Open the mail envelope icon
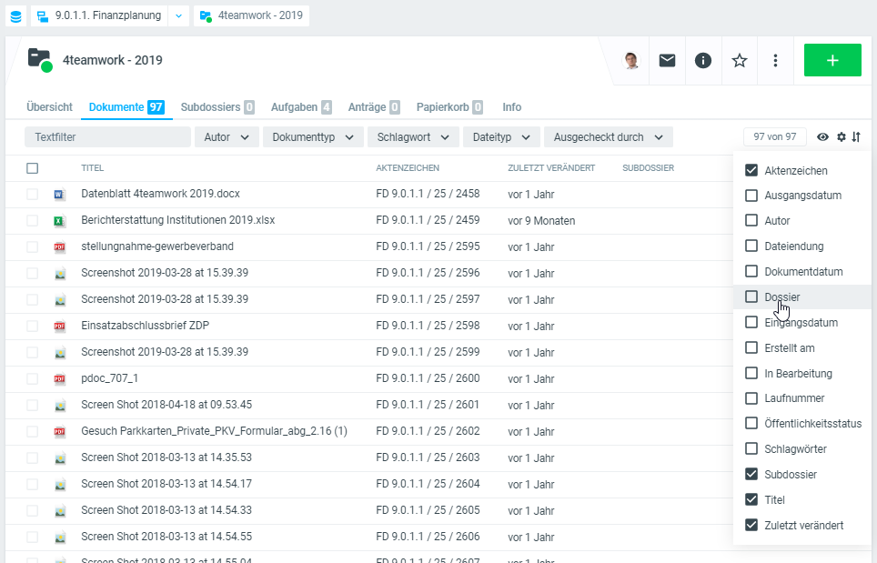Viewport: 877px width, 563px height. point(667,60)
